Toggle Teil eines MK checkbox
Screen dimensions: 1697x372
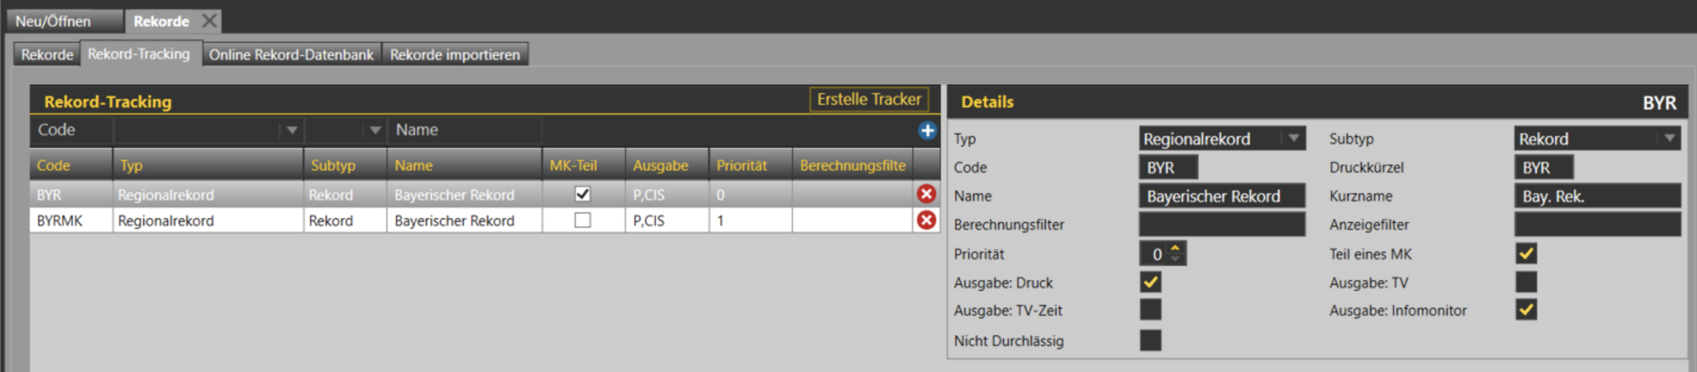point(1526,253)
